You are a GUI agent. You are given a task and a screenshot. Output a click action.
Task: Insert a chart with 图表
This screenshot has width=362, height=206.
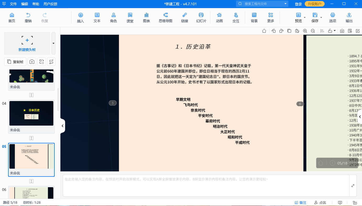pyautogui.click(x=146, y=17)
